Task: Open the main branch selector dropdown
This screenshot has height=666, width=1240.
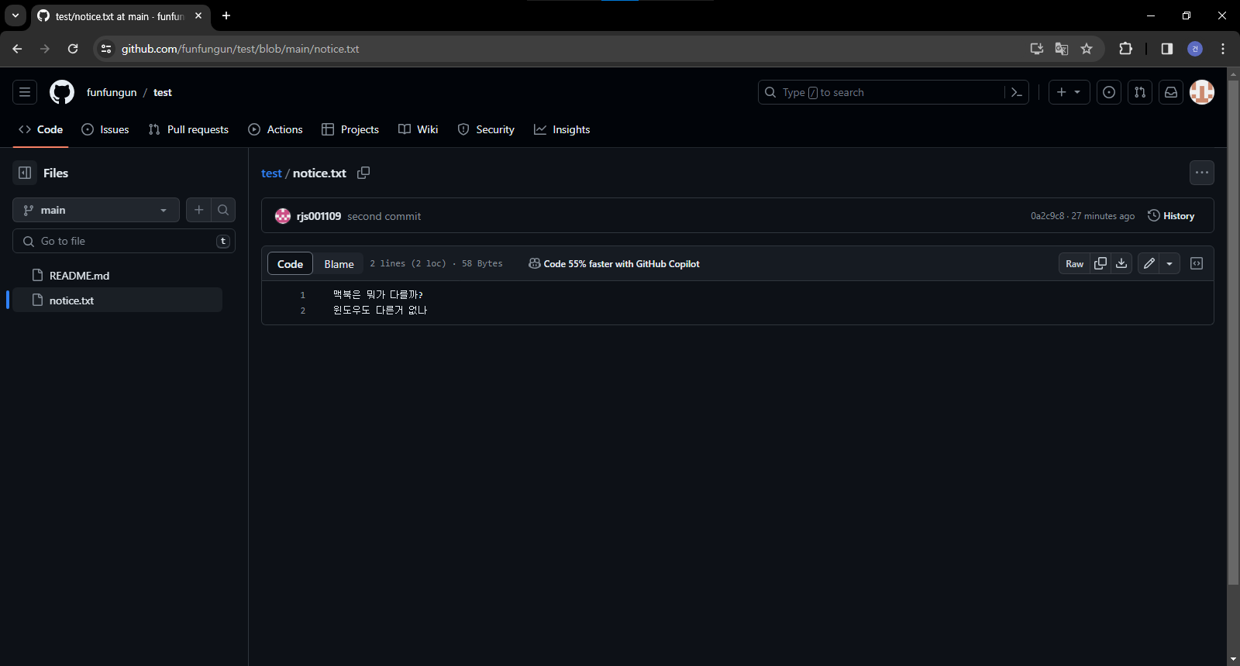Action: click(96, 210)
